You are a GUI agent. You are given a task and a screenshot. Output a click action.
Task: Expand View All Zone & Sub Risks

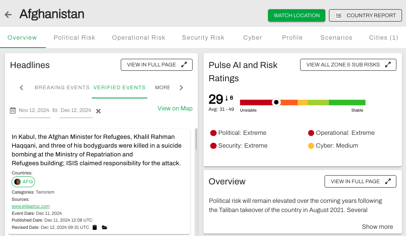point(348,65)
